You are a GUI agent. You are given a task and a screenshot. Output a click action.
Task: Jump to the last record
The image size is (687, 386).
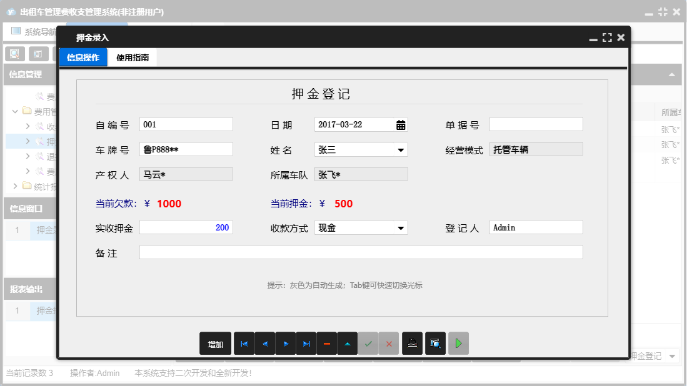pyautogui.click(x=306, y=343)
